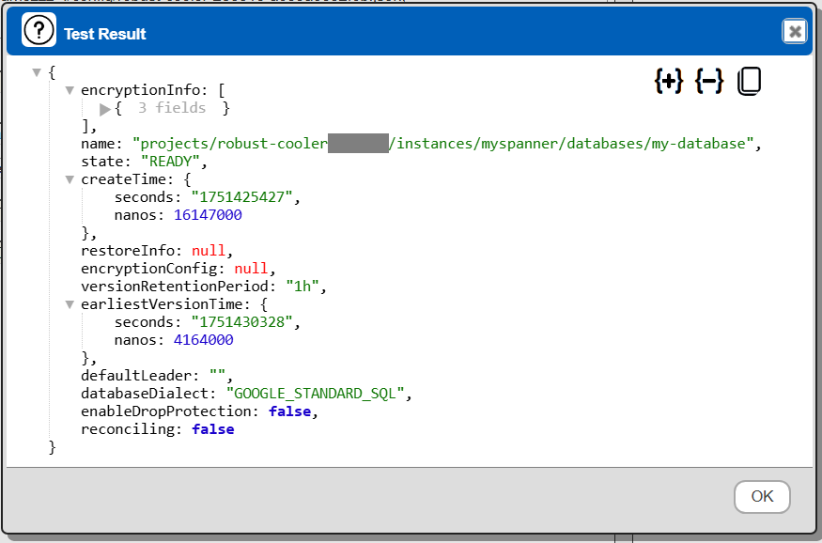Collapse the encryptionInfo array
The image size is (822, 543).
70,90
